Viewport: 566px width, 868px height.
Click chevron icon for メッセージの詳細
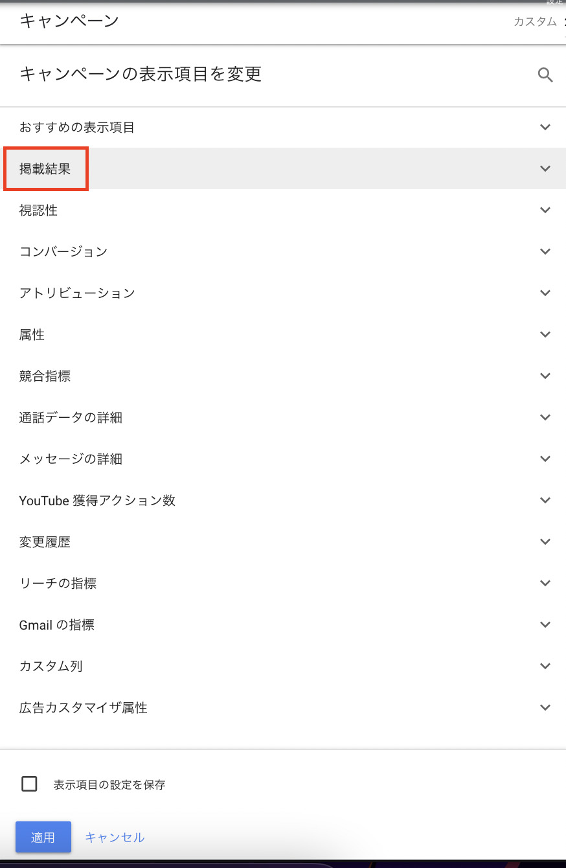[545, 459]
